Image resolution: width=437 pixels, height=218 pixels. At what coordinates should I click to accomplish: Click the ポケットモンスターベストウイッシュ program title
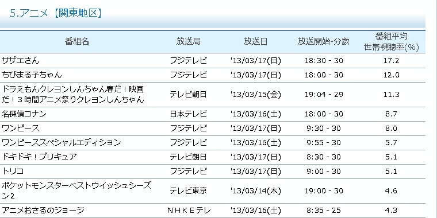(76, 190)
